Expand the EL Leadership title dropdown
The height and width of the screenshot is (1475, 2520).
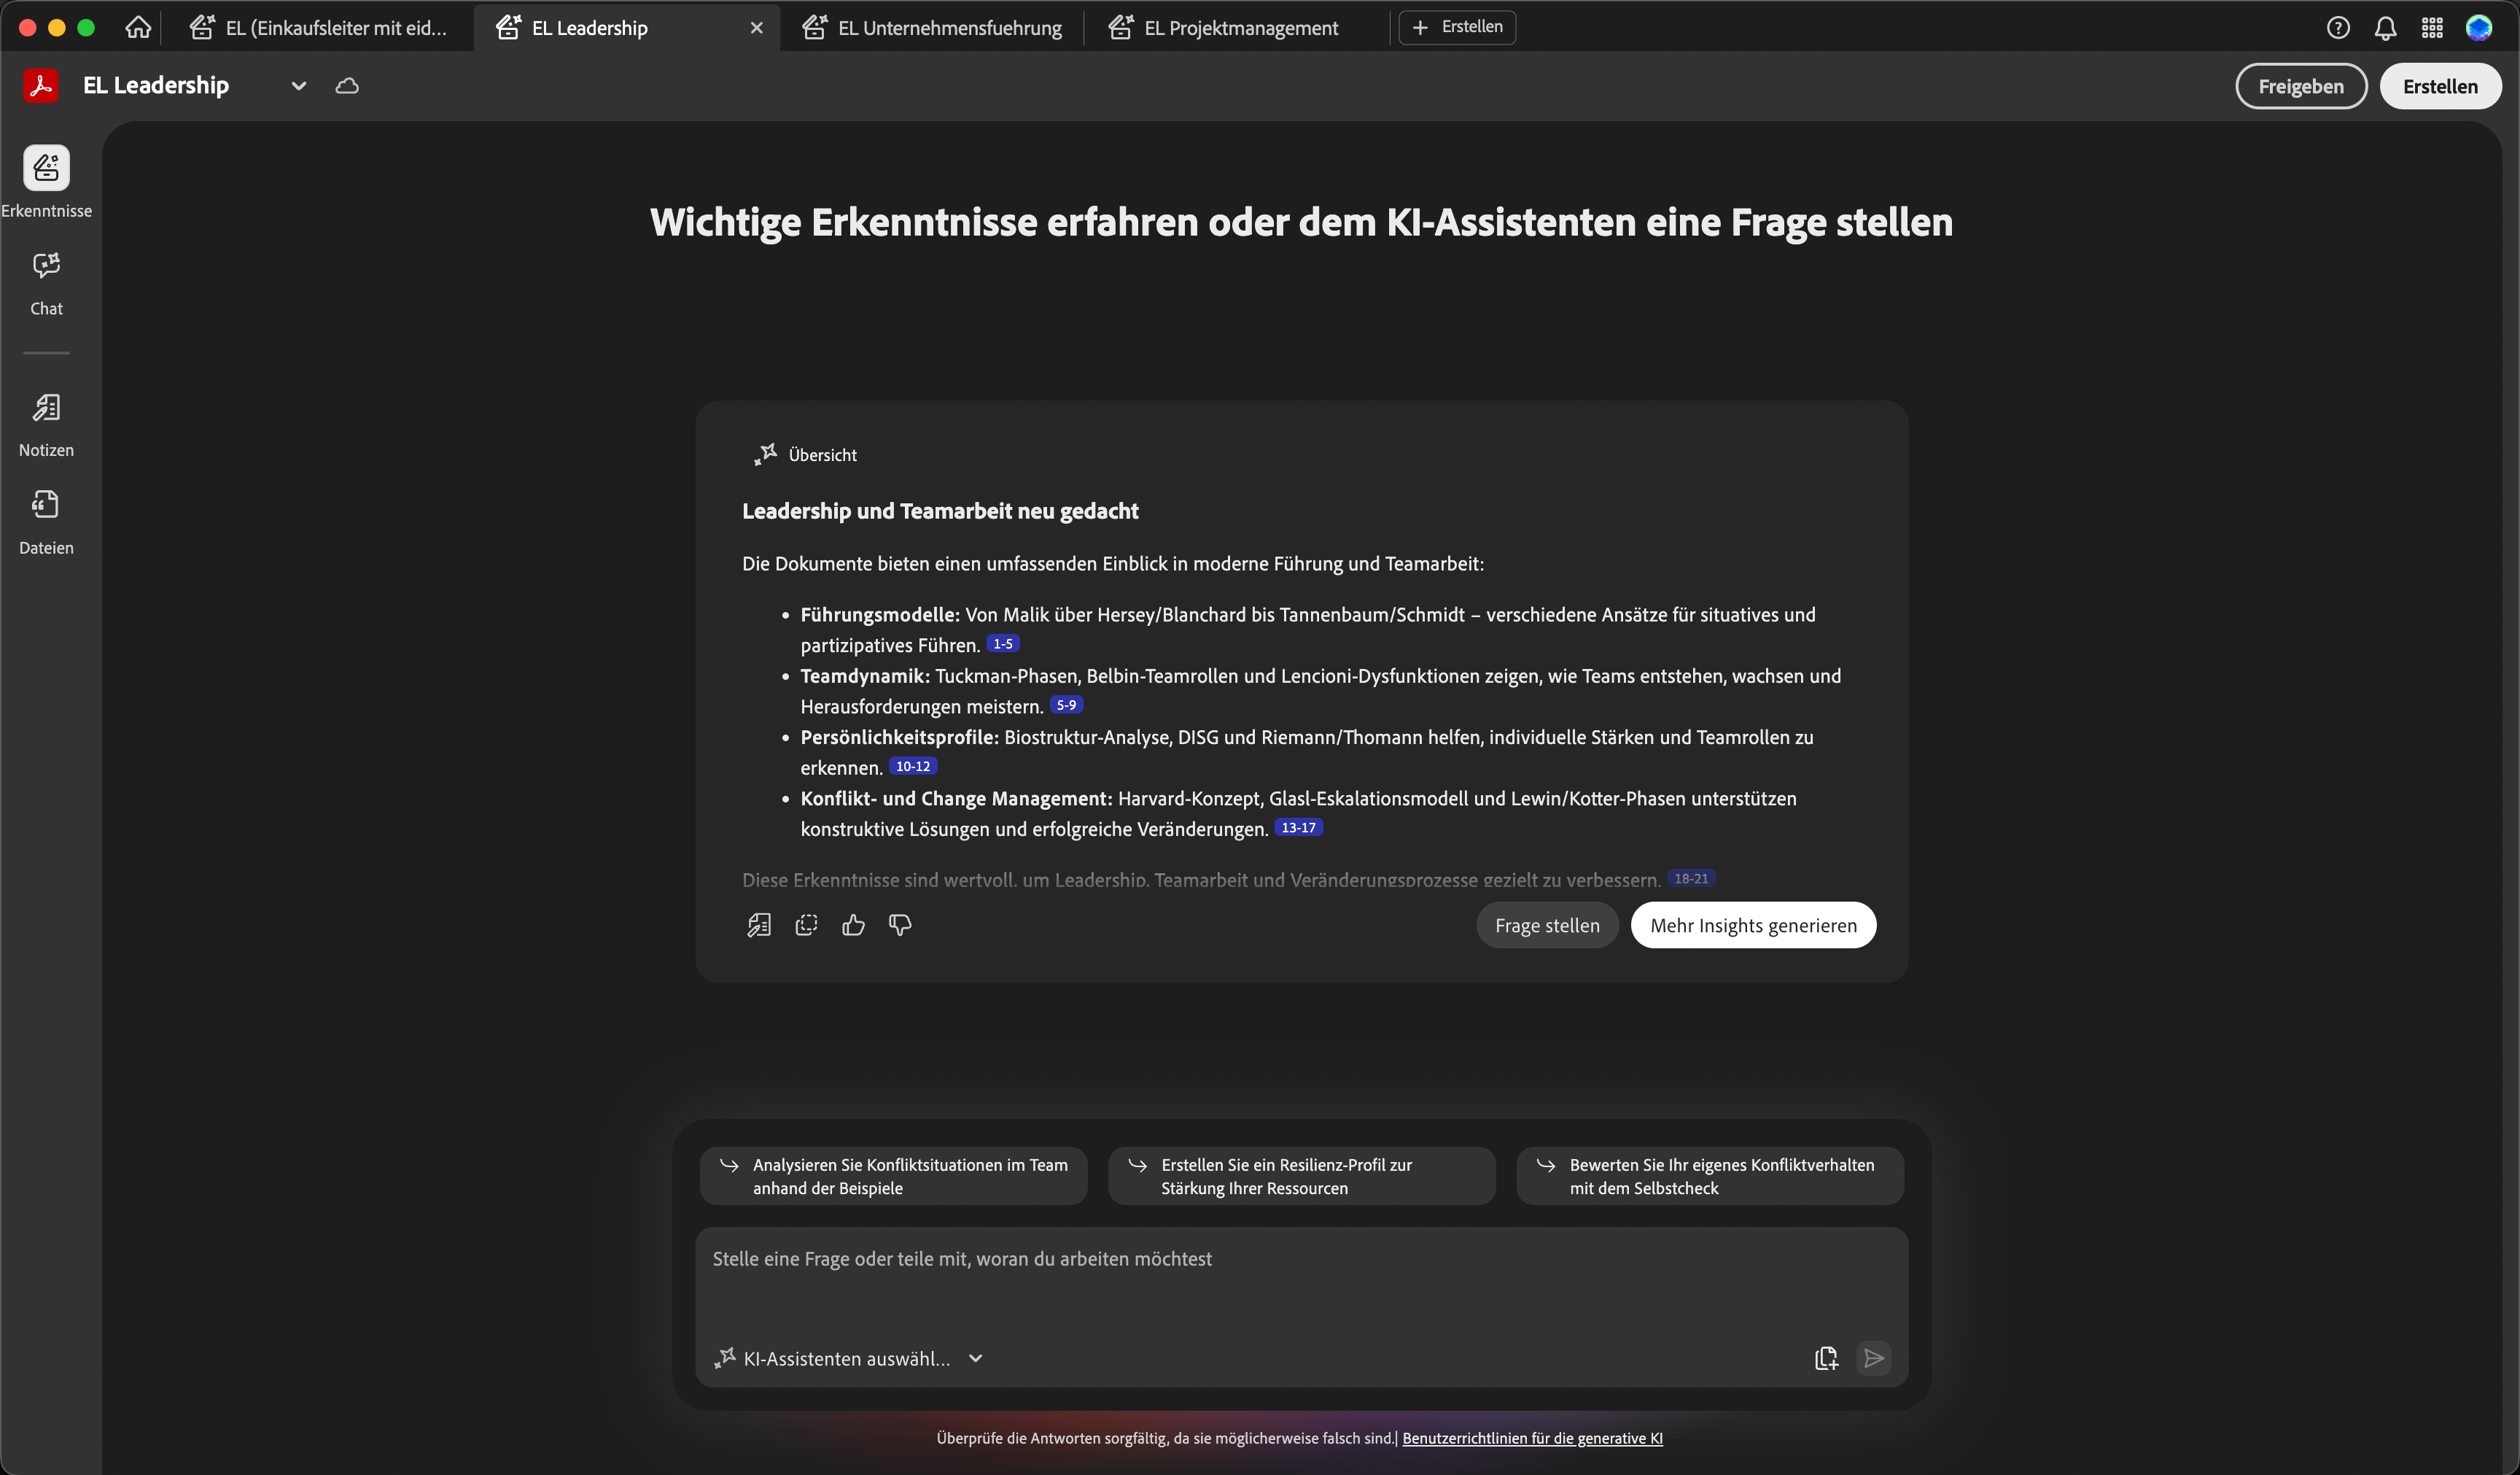click(x=298, y=86)
